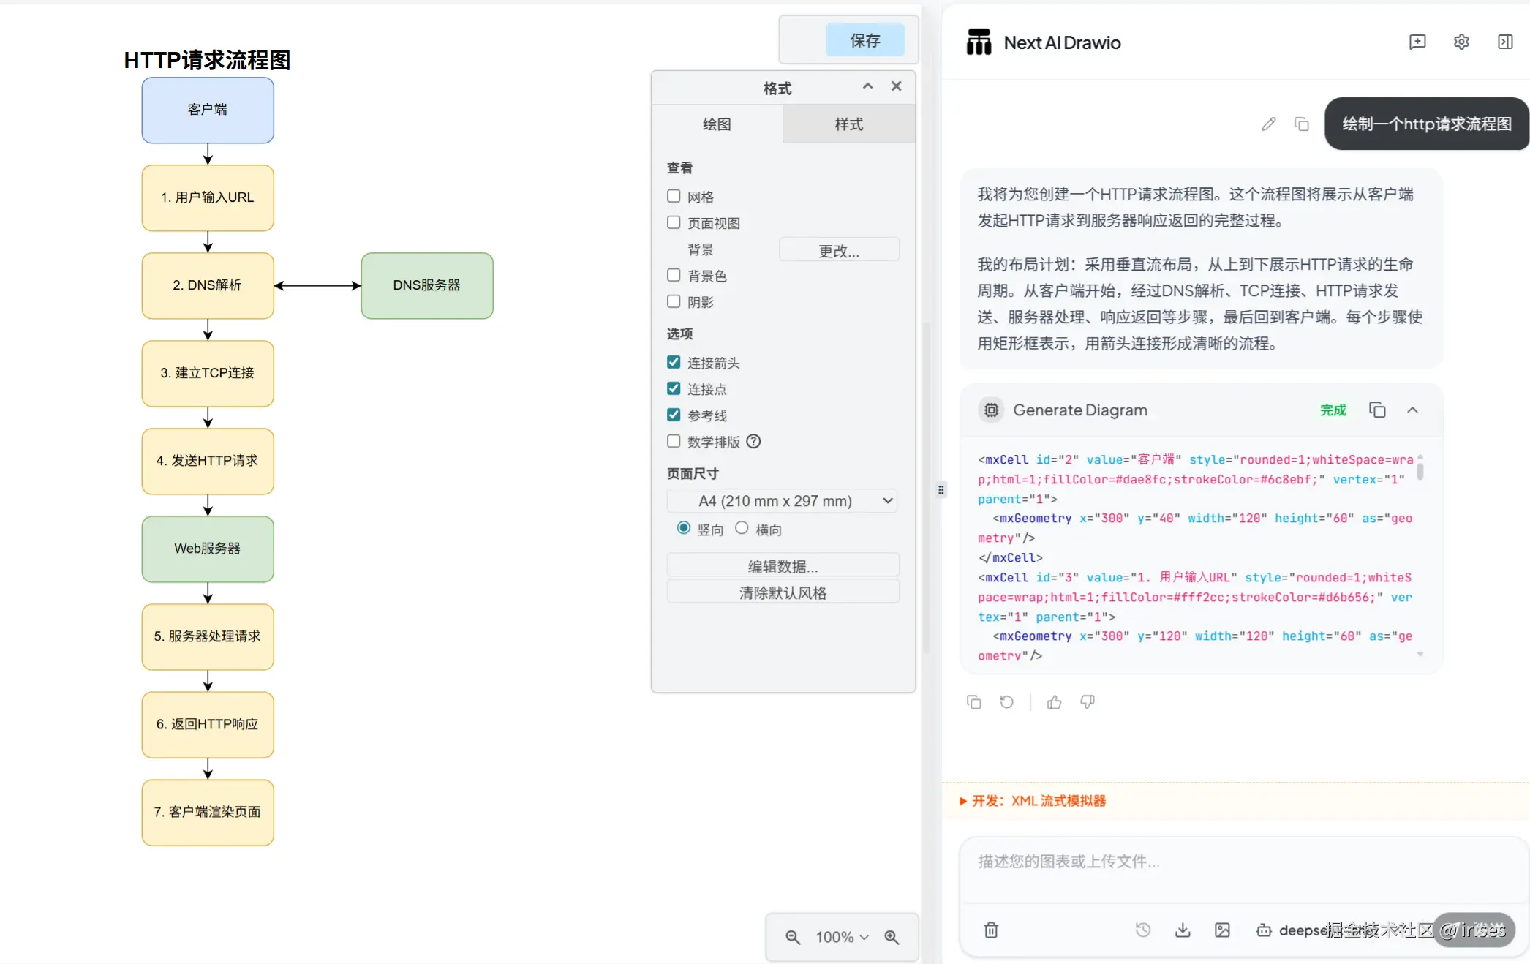Click thumbs up on the response
This screenshot has height=964, width=1530.
coord(1054,702)
